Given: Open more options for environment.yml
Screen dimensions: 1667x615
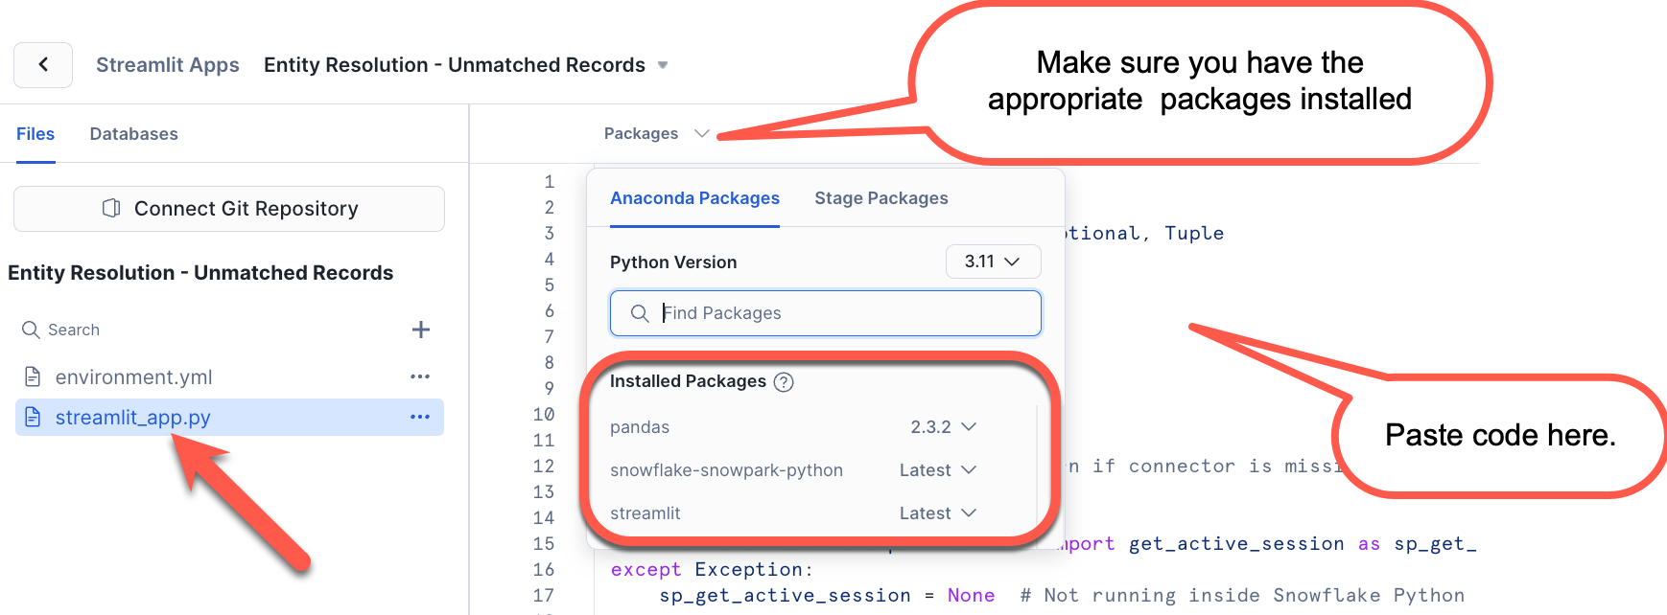Looking at the screenshot, I should coord(420,376).
